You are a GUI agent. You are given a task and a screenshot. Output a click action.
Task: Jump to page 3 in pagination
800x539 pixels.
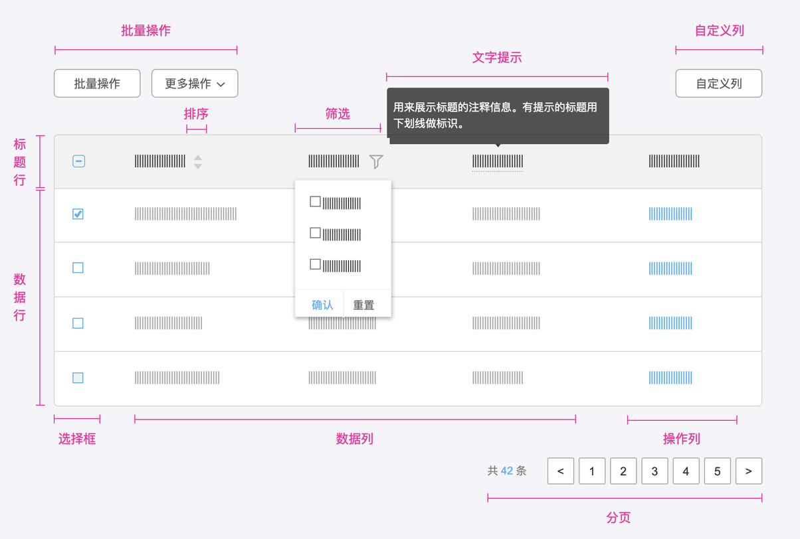(x=654, y=471)
